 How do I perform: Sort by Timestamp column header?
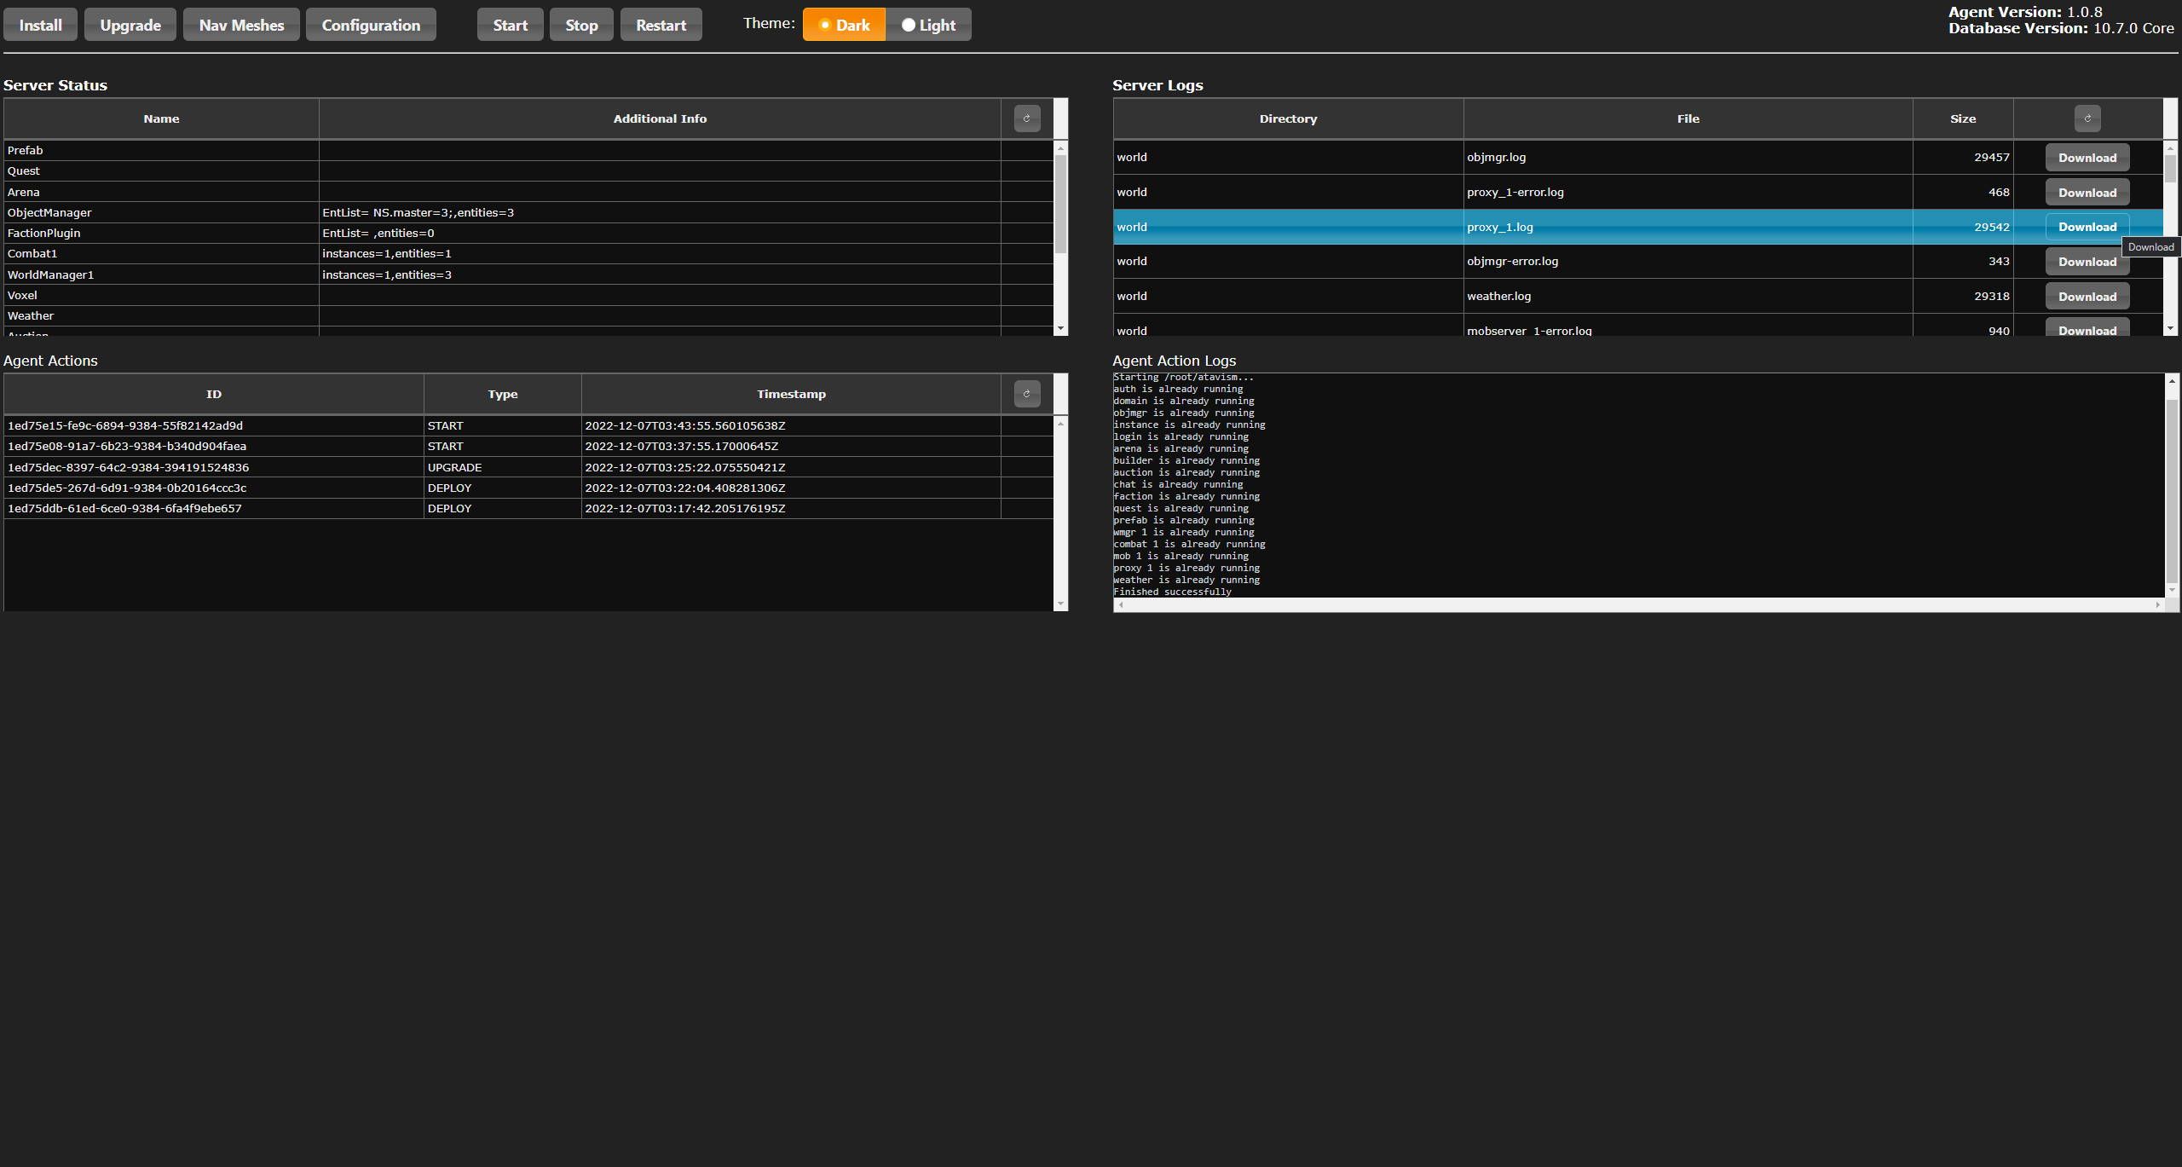point(790,394)
